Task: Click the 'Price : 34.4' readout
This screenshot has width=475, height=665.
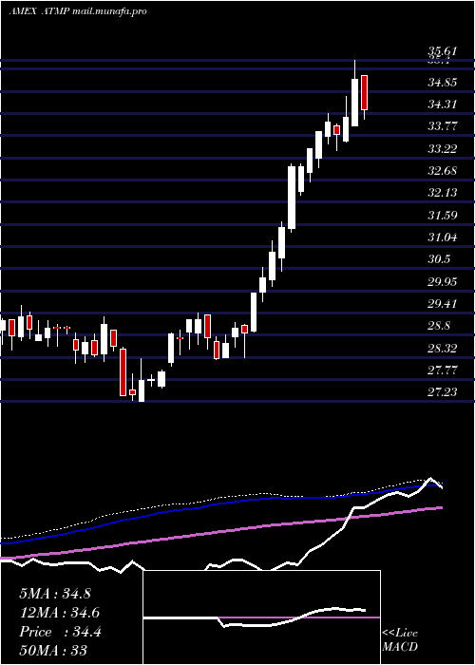Action: [60, 632]
